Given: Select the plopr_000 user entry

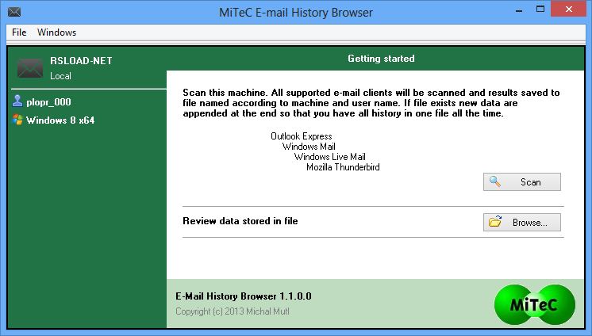Looking at the screenshot, I should coord(48,101).
